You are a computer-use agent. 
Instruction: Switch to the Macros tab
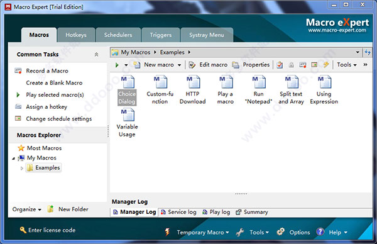39,35
